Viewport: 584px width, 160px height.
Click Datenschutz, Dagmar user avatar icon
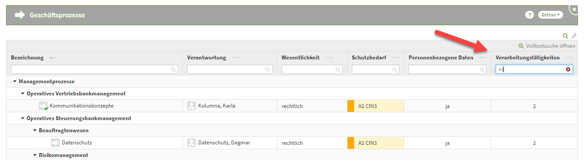(x=192, y=143)
